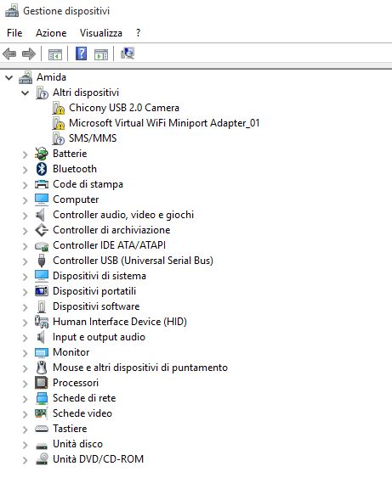Viewport: 392px width, 483px height.
Task: Click Controller audio, video e giochi speaker icon
Action: (x=41, y=215)
